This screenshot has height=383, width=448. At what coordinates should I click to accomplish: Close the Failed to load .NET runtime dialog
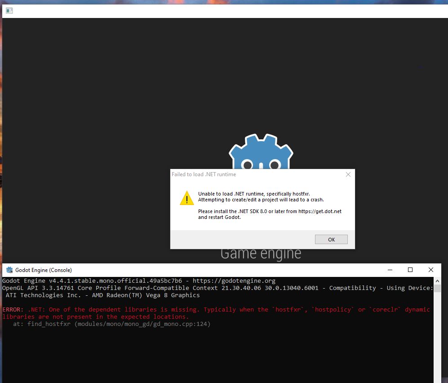coord(348,174)
